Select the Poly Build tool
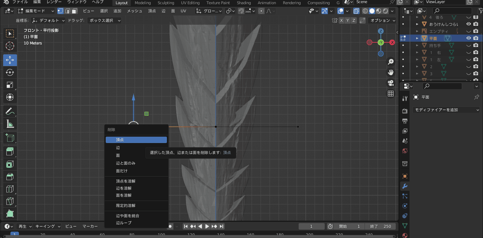The image size is (483, 238). tap(10, 214)
